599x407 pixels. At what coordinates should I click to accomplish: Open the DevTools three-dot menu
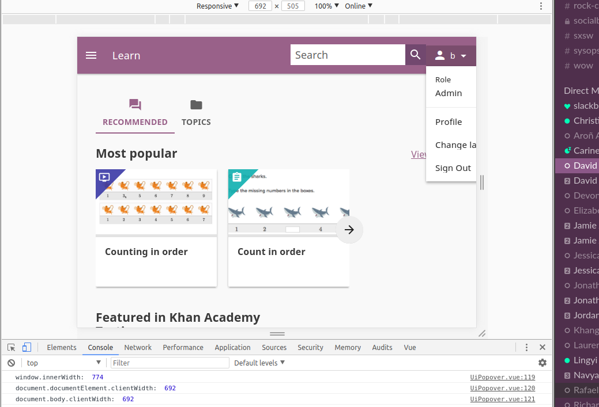click(x=526, y=347)
